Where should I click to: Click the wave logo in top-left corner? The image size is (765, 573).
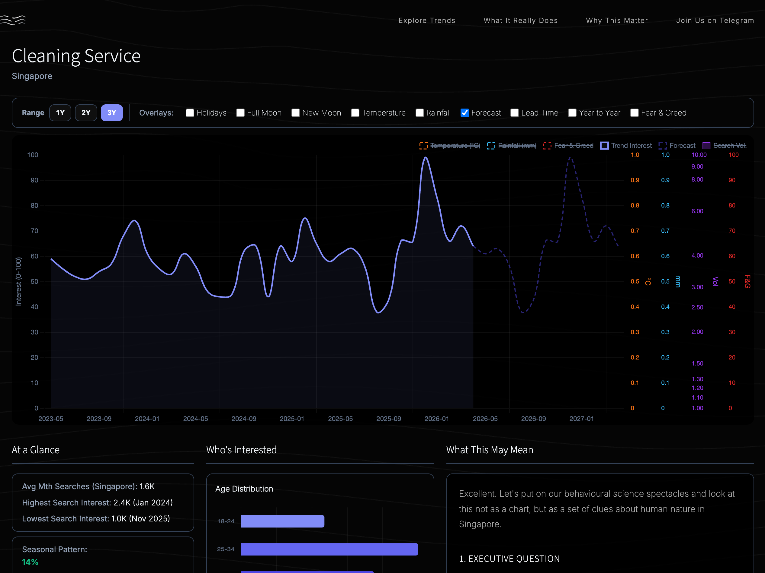point(13,20)
